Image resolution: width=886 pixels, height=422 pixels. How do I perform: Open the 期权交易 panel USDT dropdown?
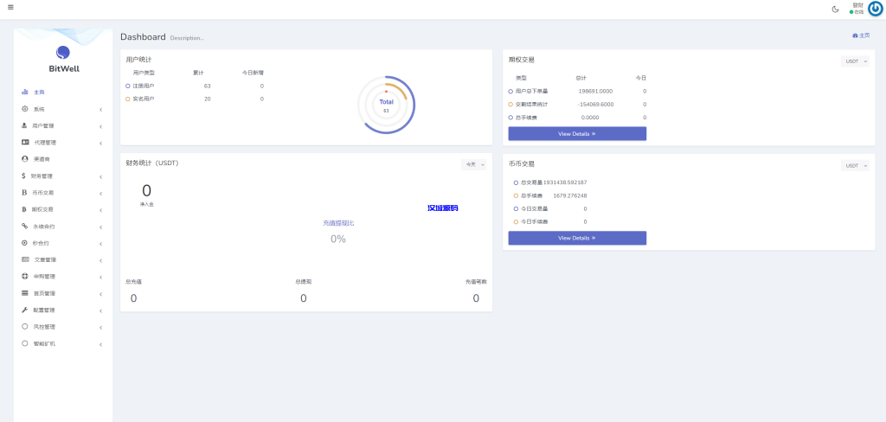856,61
